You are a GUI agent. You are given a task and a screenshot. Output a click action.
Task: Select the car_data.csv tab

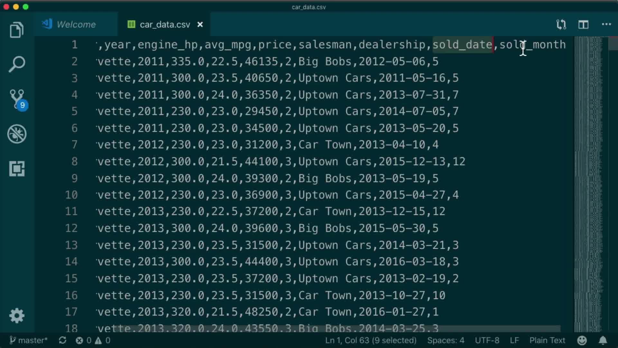tap(164, 24)
